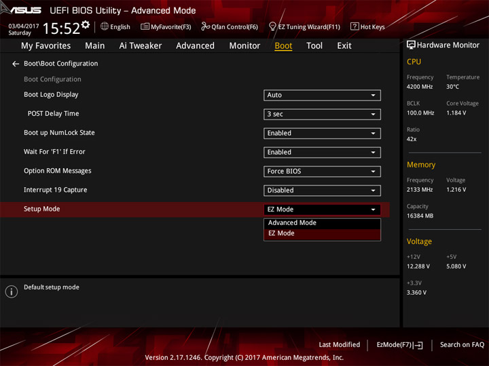489x366 pixels.
Task: Click CPU temperature value 30°C
Action: (x=452, y=87)
